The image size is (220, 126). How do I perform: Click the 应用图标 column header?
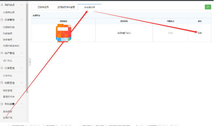coord(64,21)
